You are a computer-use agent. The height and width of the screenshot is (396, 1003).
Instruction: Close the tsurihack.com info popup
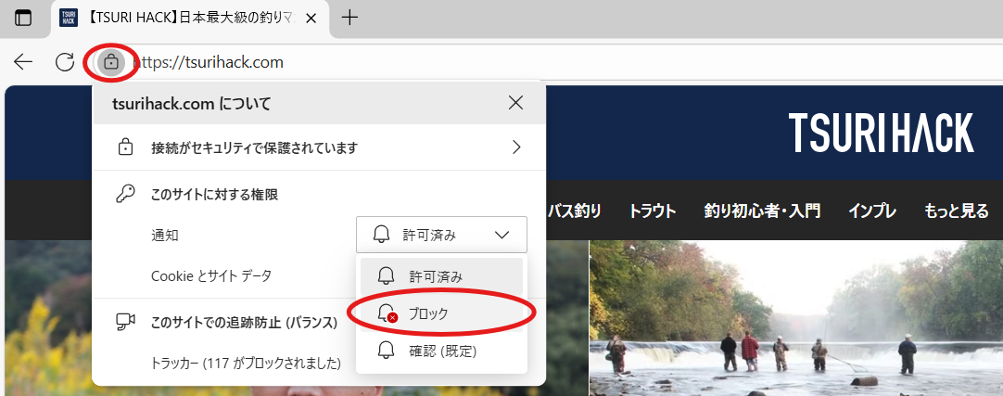pyautogui.click(x=516, y=103)
